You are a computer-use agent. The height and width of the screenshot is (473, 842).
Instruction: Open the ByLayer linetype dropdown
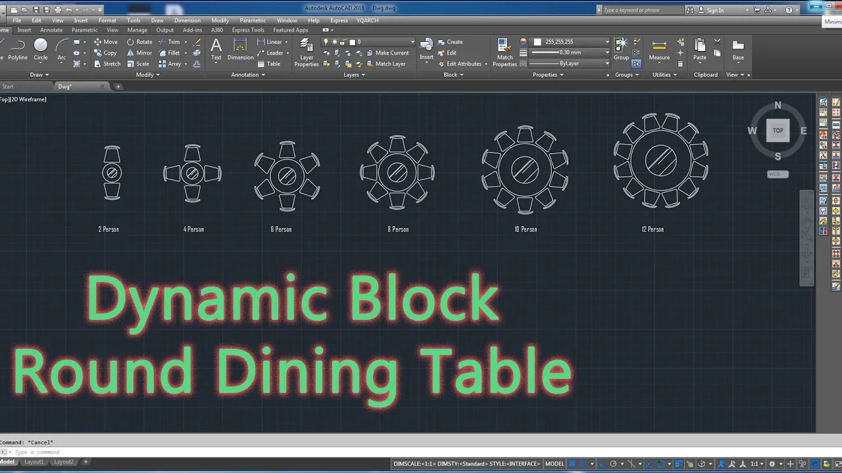(x=570, y=64)
